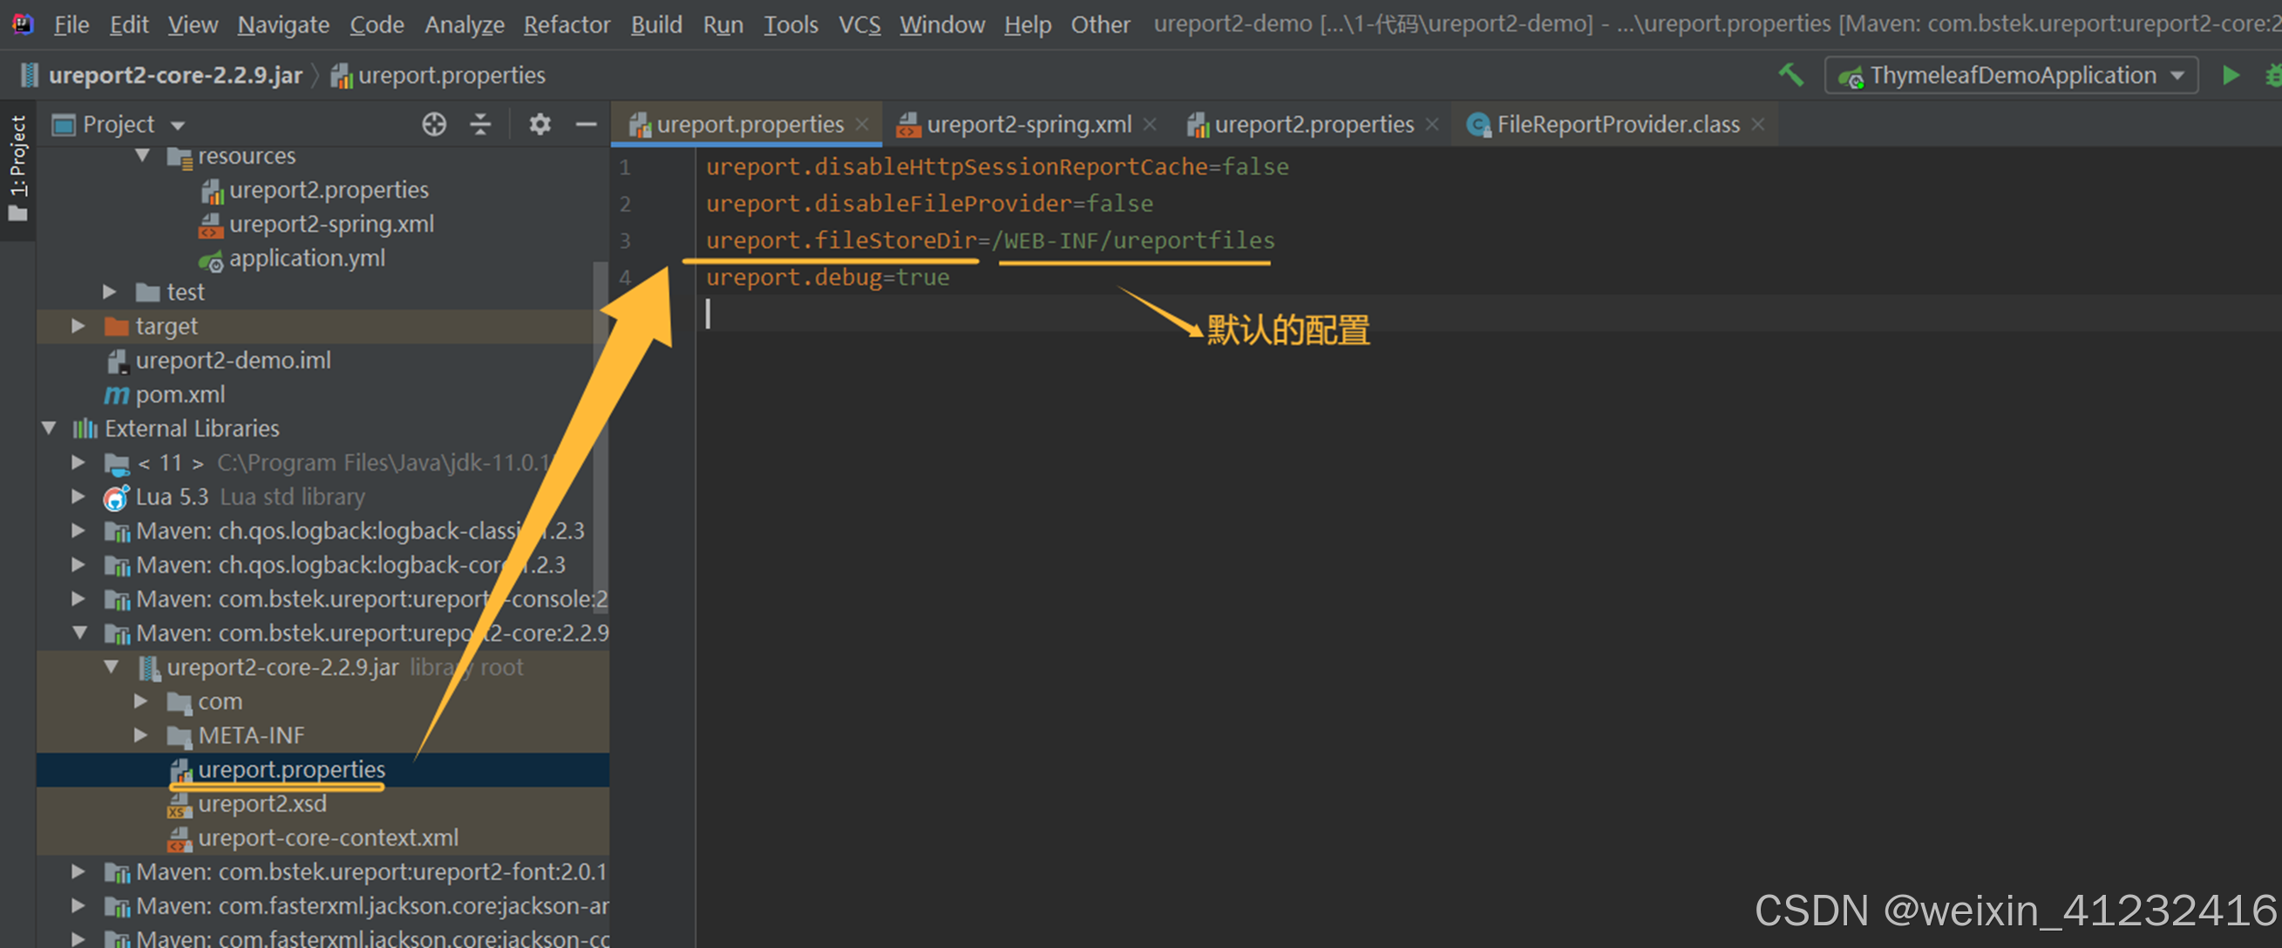This screenshot has width=2282, height=948.
Task: Switch to FileReportProvider.class tab
Action: pyautogui.click(x=1617, y=125)
